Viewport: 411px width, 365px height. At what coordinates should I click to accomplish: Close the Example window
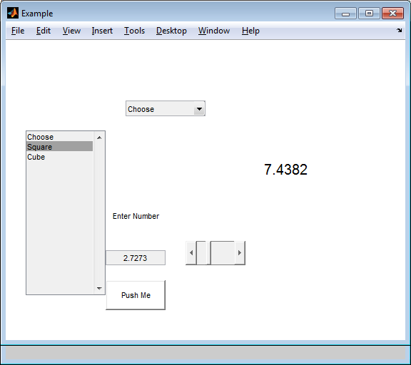(x=392, y=14)
